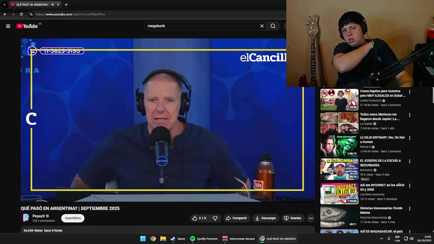Open ESP LAA keyboard language switcher
This screenshot has height=244, width=434.
click(x=397, y=239)
